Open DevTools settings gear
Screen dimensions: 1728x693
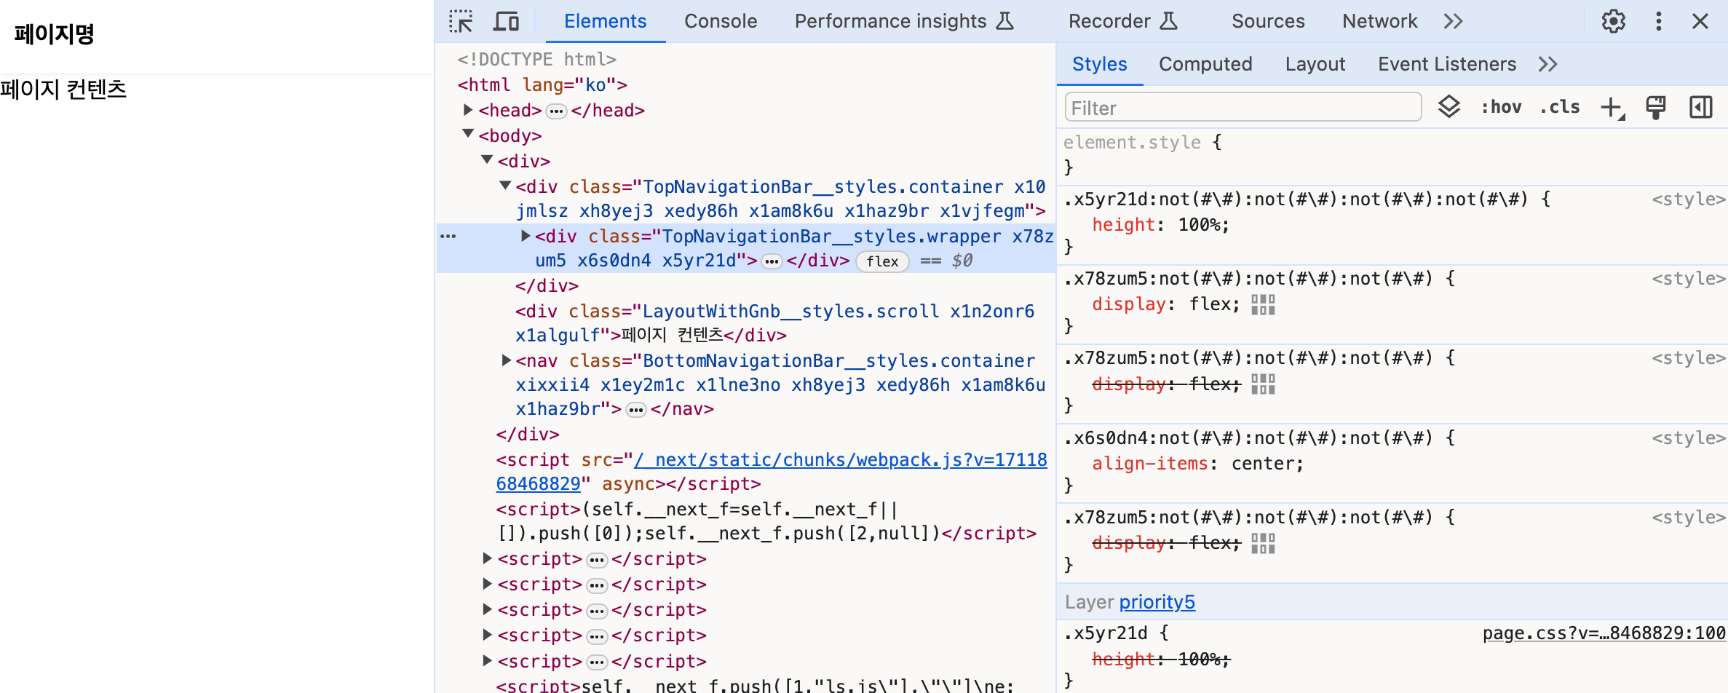coord(1613,21)
